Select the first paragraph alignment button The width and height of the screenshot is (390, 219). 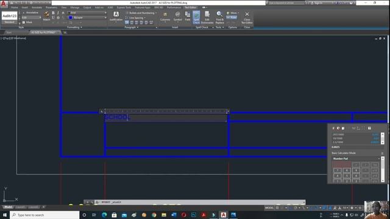click(127, 23)
